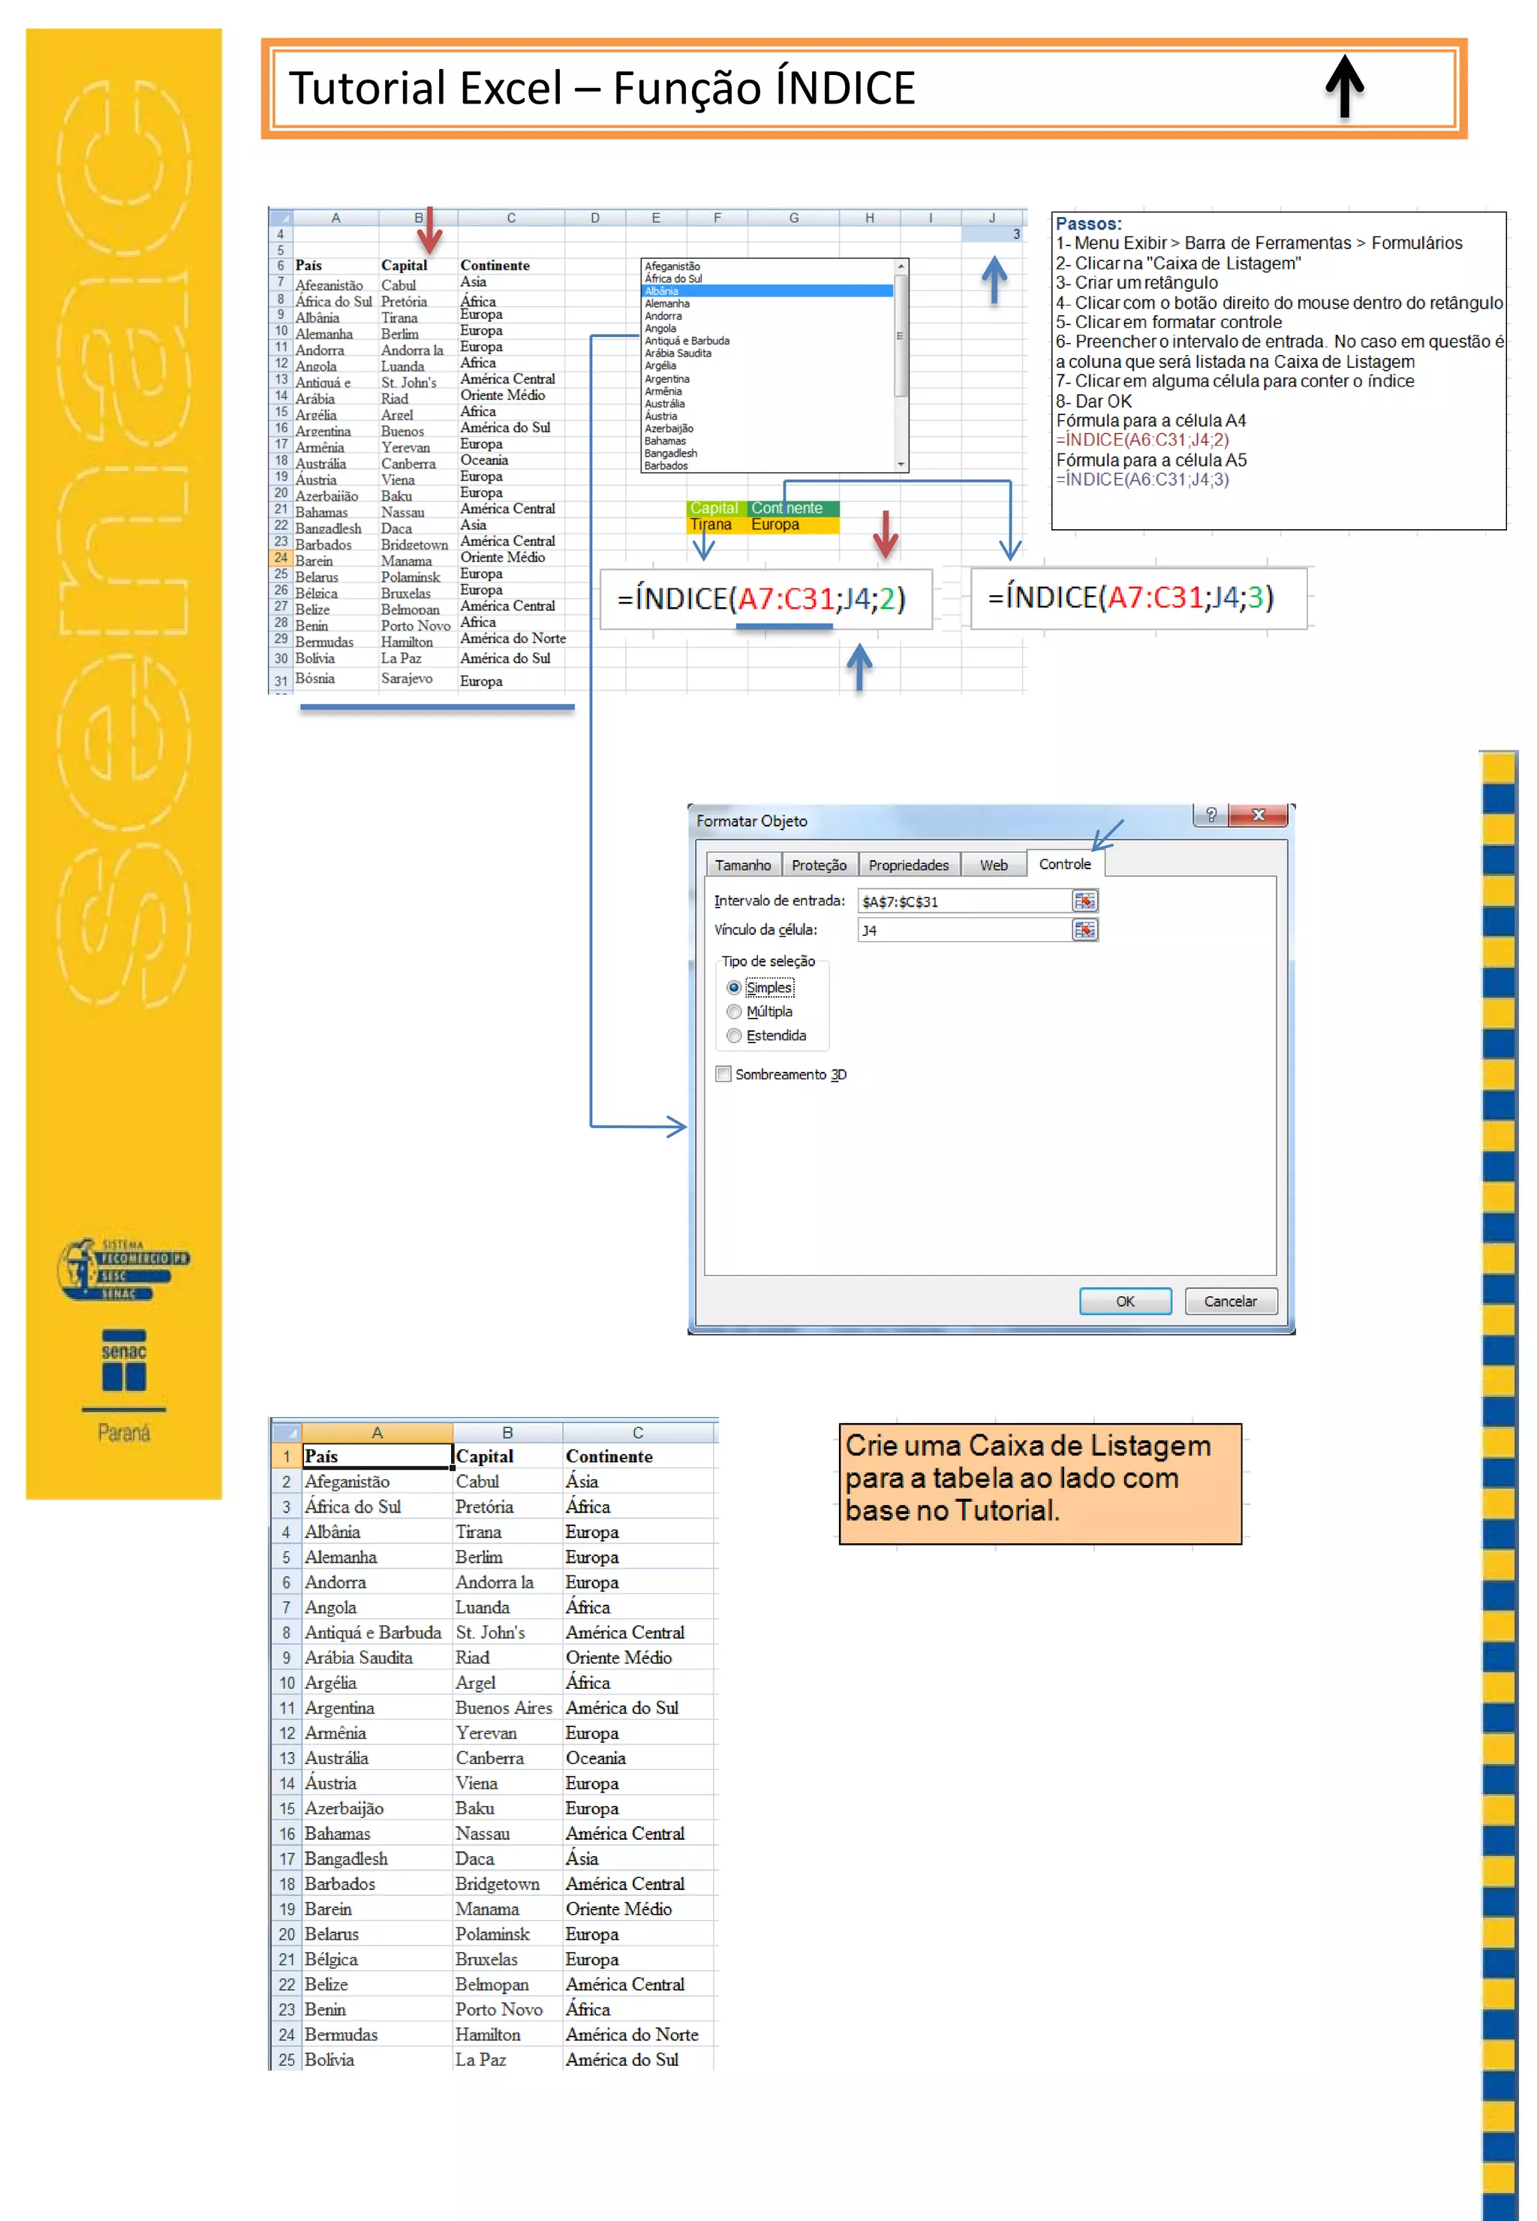Click row header 14 beside Áustria

(287, 1783)
